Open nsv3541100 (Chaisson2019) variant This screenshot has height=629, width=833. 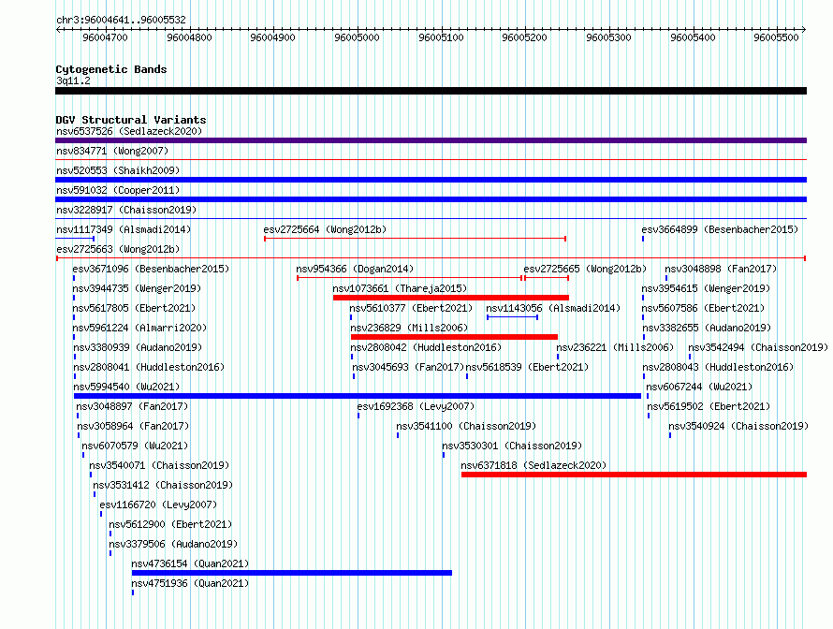(x=466, y=426)
